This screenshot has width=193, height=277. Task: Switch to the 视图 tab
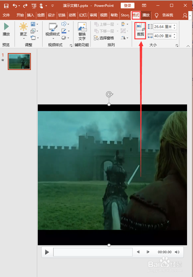(104, 15)
